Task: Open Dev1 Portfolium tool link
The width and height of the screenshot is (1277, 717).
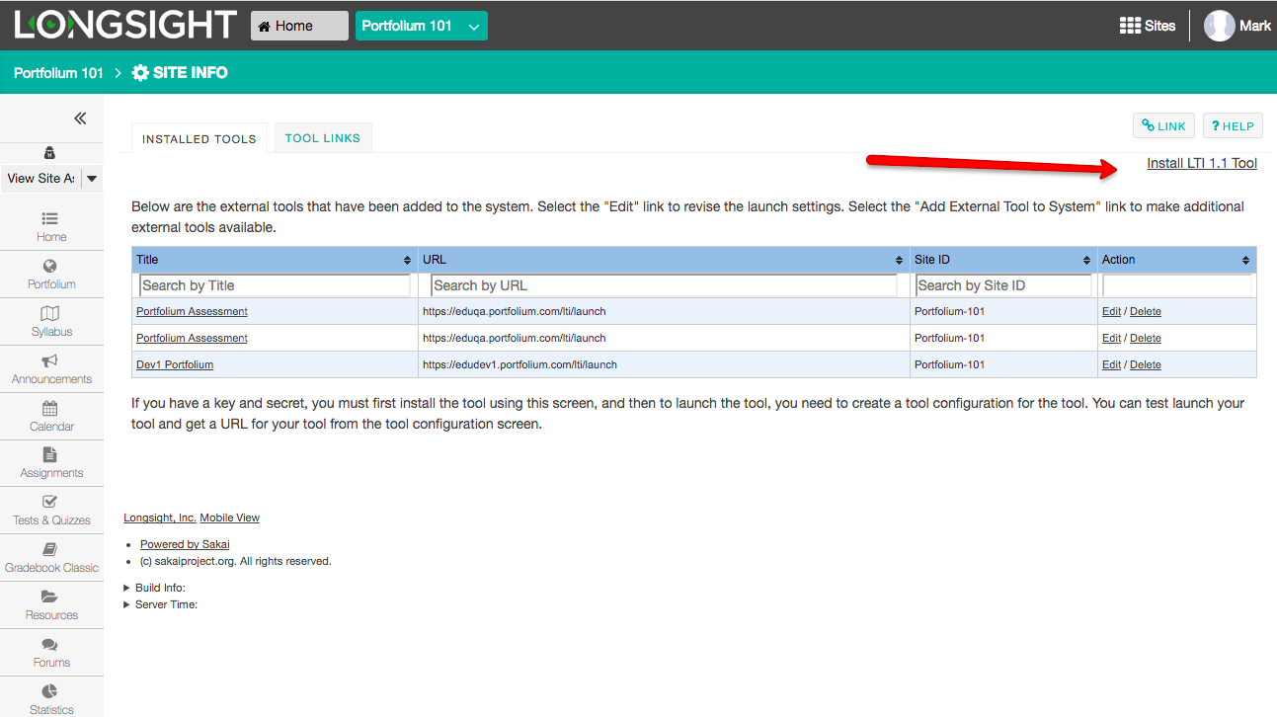Action: coord(175,364)
